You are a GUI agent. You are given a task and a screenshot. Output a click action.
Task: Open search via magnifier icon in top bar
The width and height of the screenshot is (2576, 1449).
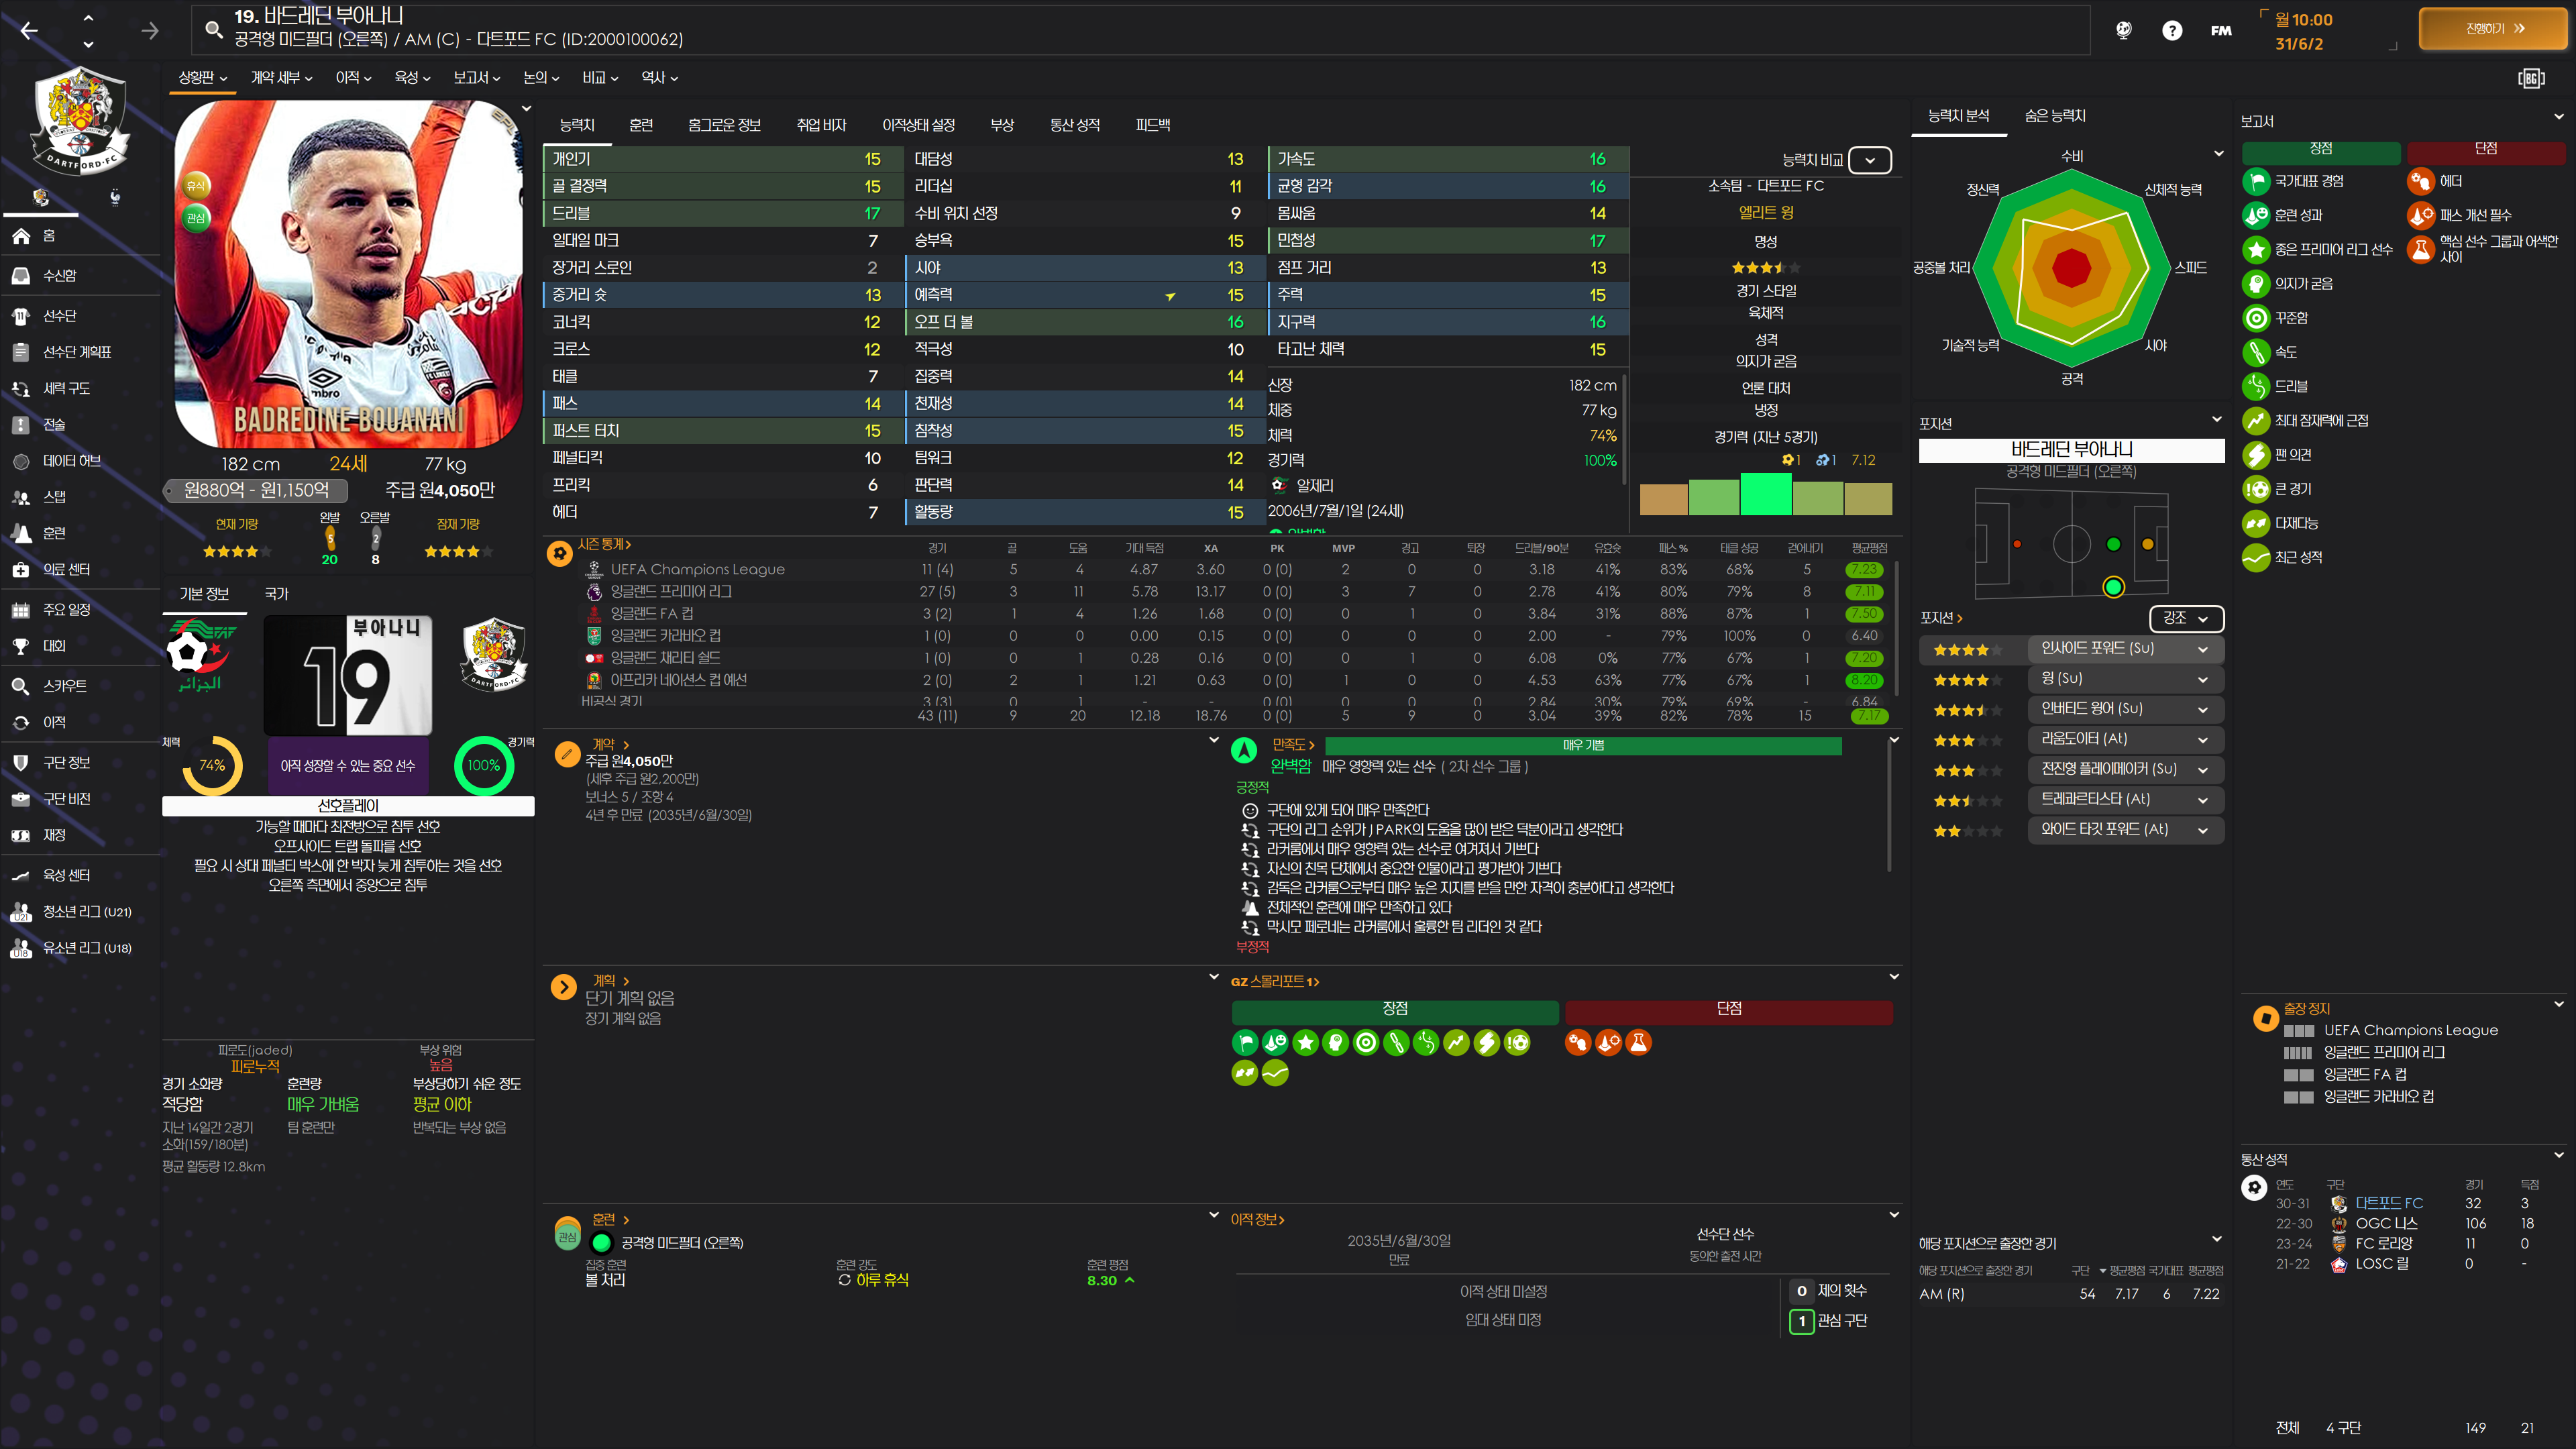click(213, 29)
